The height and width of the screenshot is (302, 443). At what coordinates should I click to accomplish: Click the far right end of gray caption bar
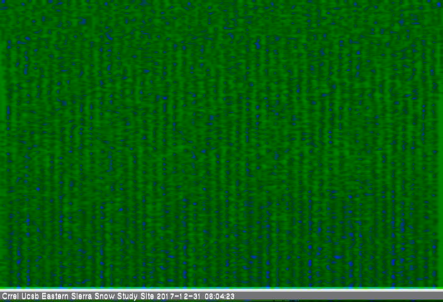439,296
